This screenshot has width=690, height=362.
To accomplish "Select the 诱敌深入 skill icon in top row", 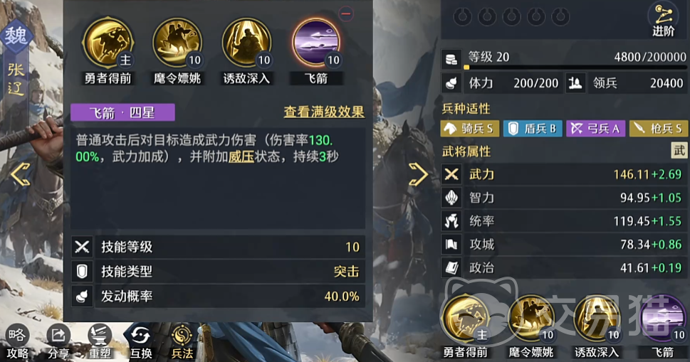I will click(x=246, y=43).
